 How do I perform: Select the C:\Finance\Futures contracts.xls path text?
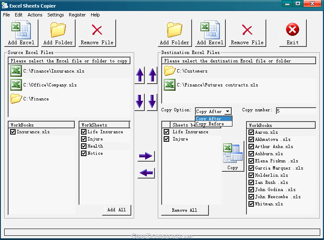(217, 85)
